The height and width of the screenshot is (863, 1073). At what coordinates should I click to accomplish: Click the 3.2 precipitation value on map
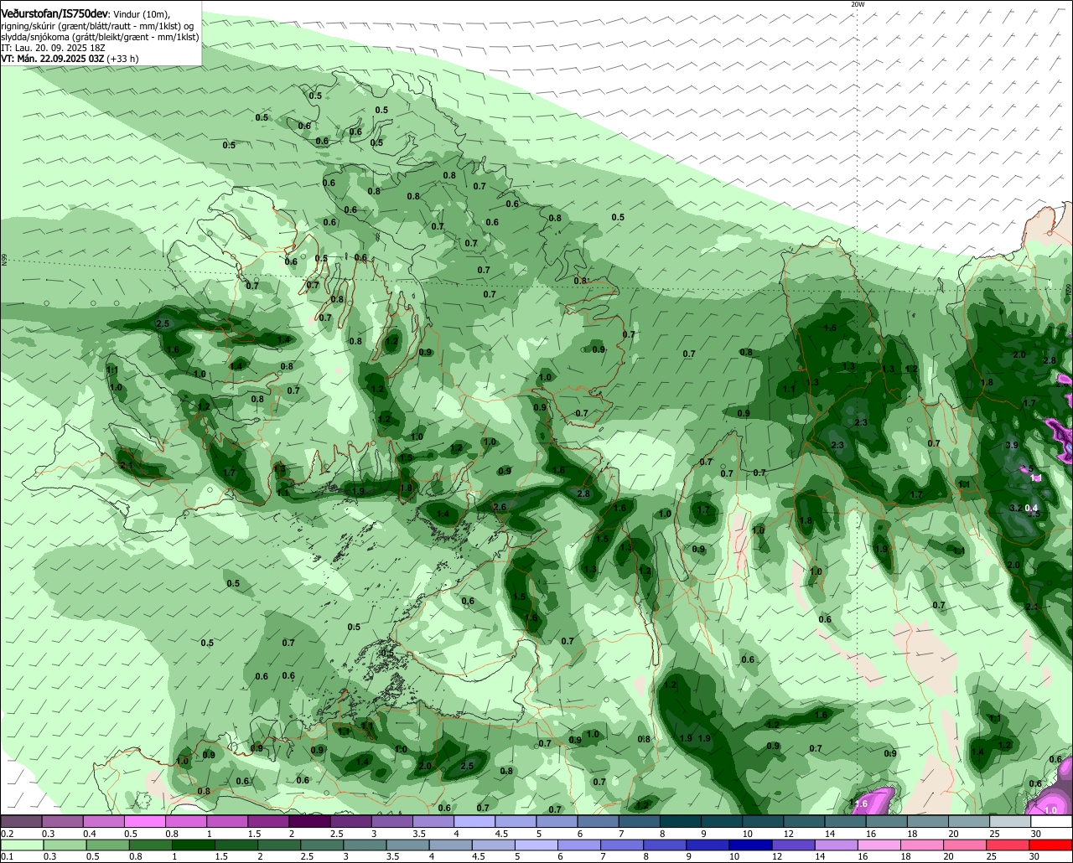[x=1015, y=508]
